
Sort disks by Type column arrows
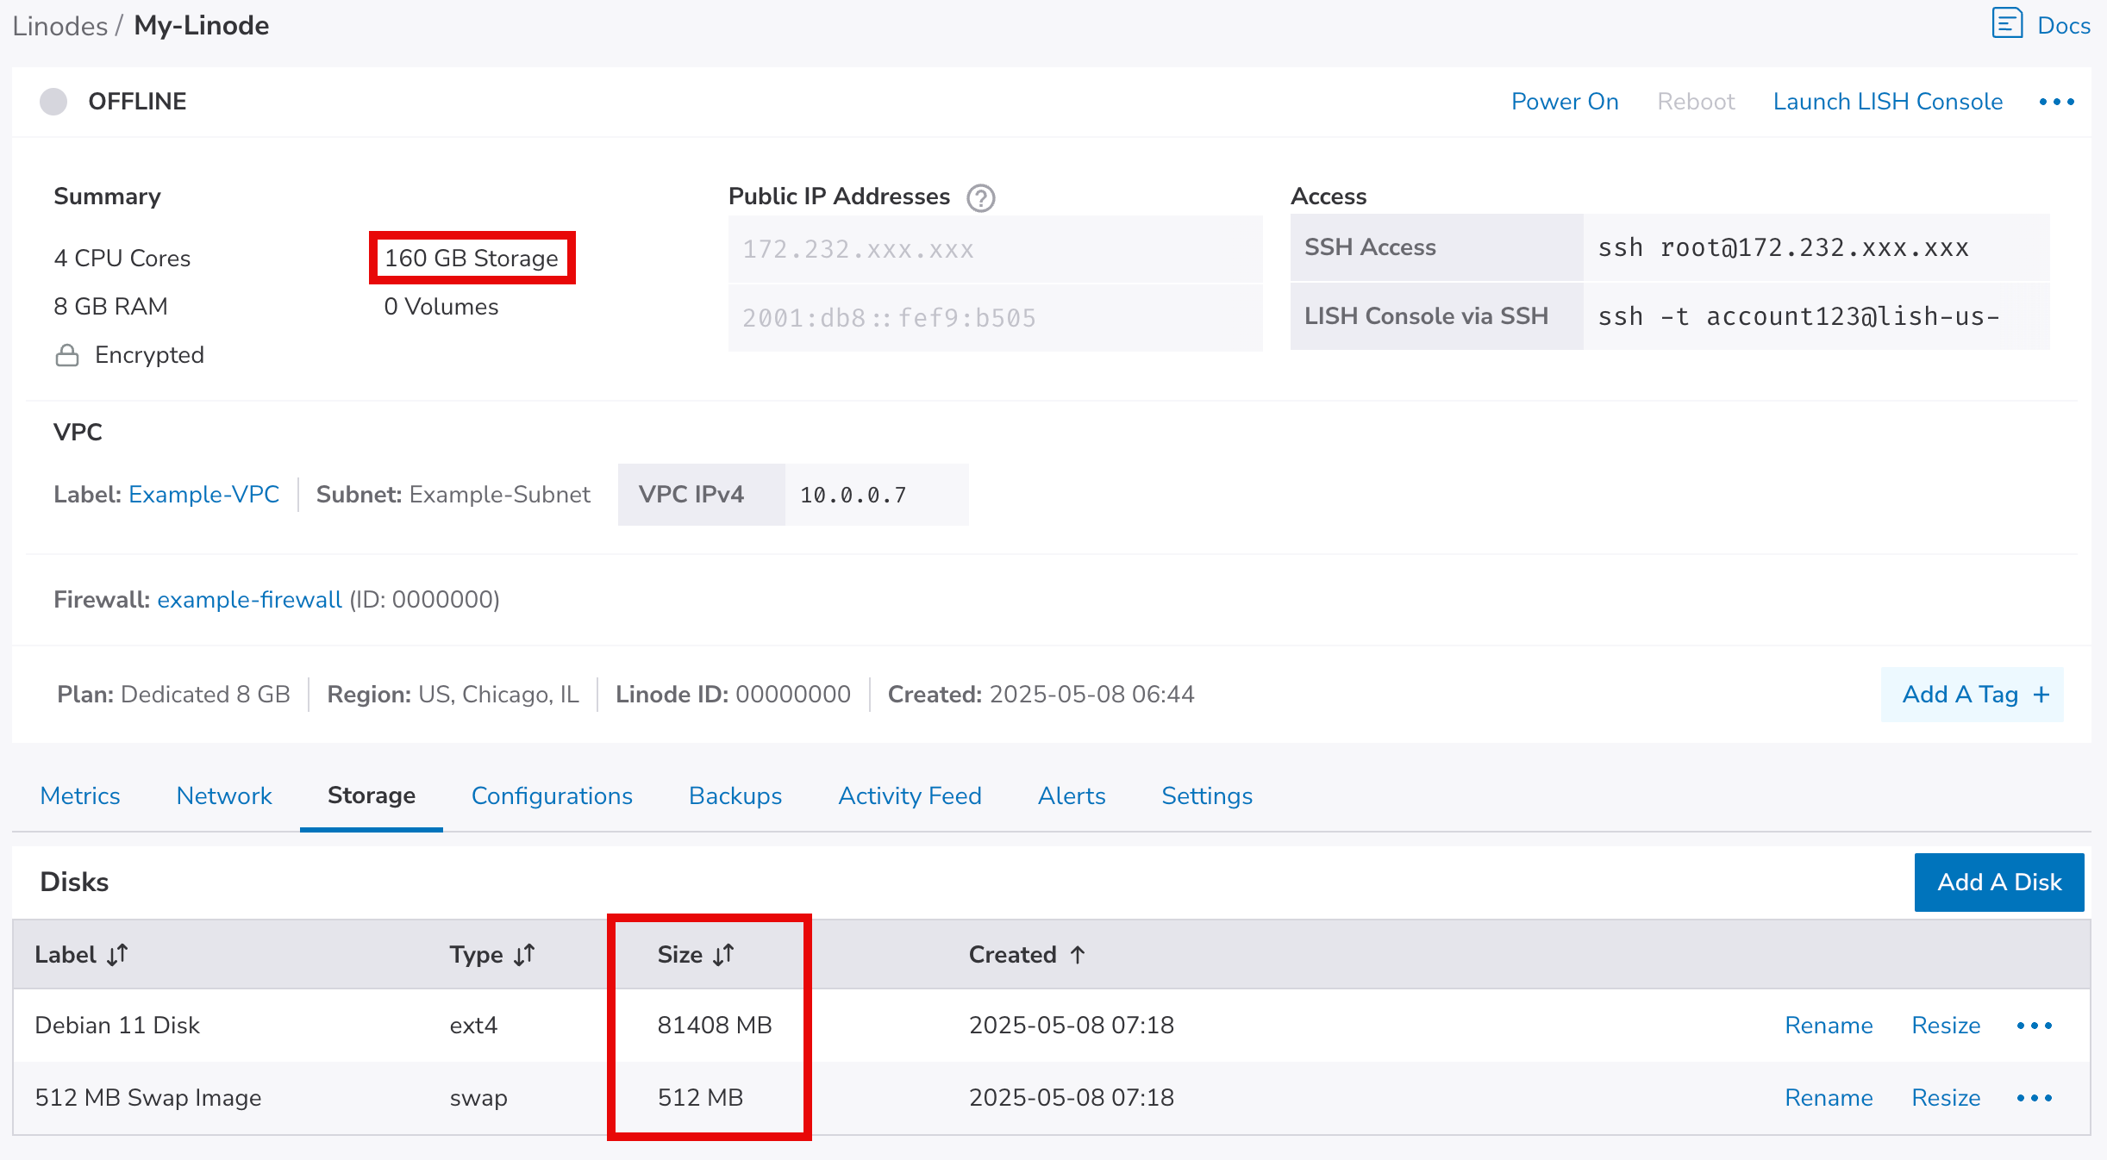point(524,955)
